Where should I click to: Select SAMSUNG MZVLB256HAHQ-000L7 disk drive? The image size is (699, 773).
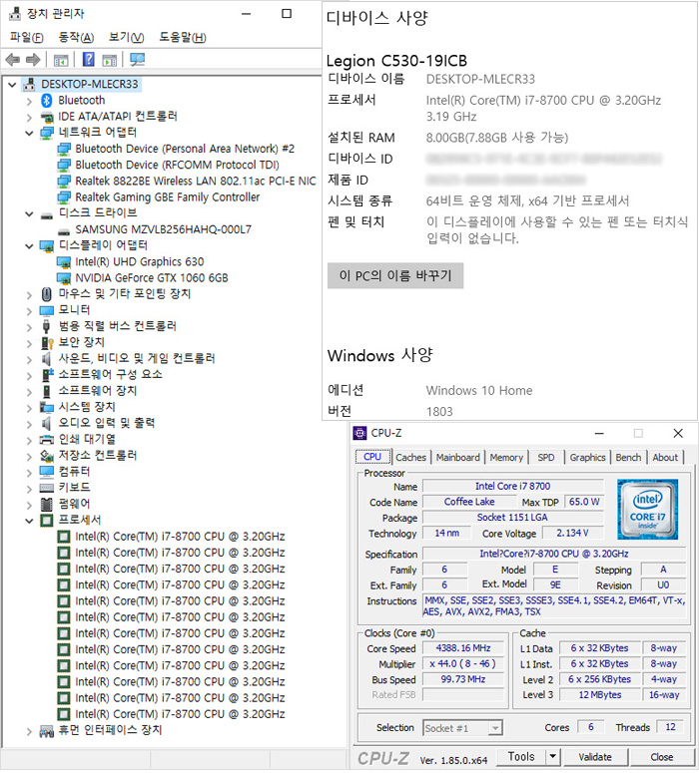[164, 229]
